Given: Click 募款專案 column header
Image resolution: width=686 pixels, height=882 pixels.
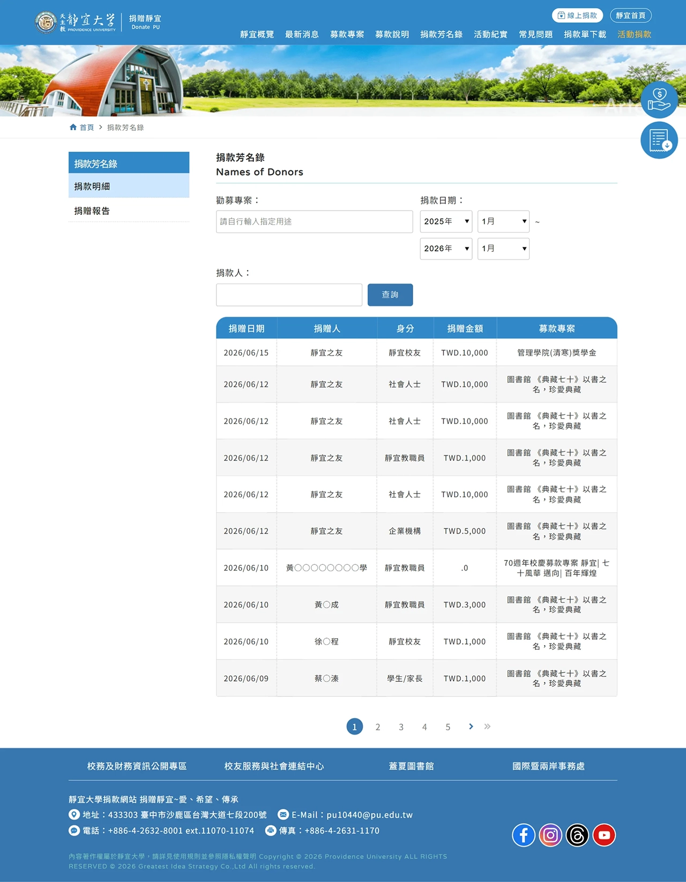Looking at the screenshot, I should (557, 328).
